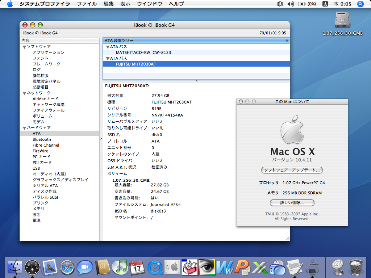Collapse the ハードウェア tree section
Image resolution: width=371 pixels, height=278 pixels.
(x=24, y=128)
